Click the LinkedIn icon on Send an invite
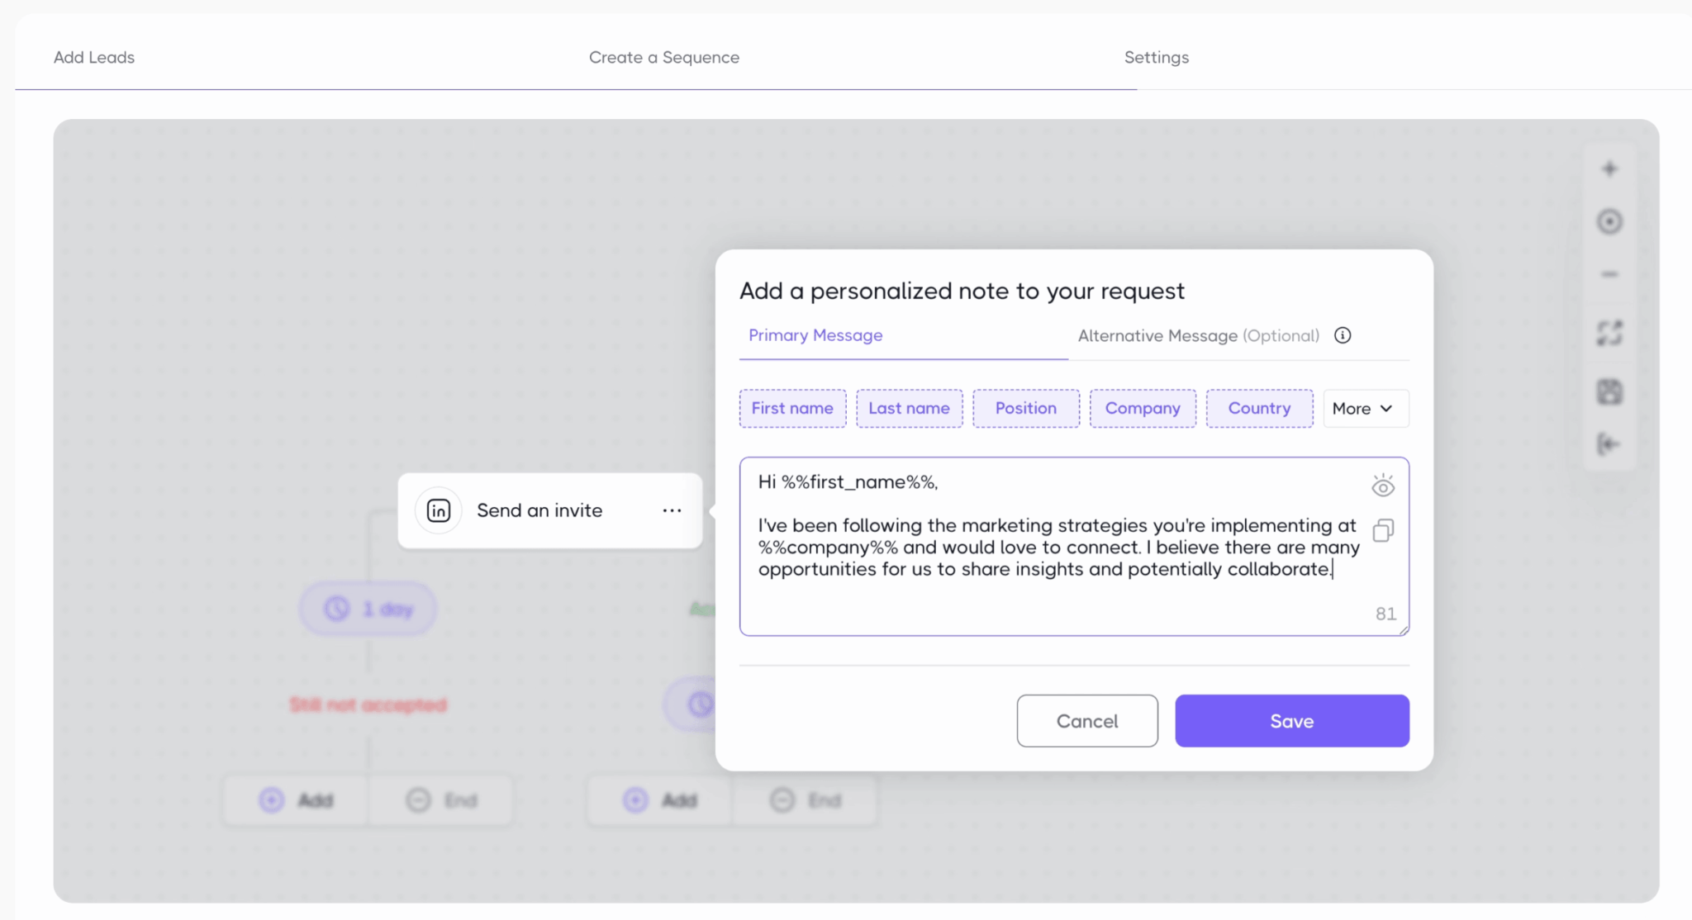 coord(439,510)
